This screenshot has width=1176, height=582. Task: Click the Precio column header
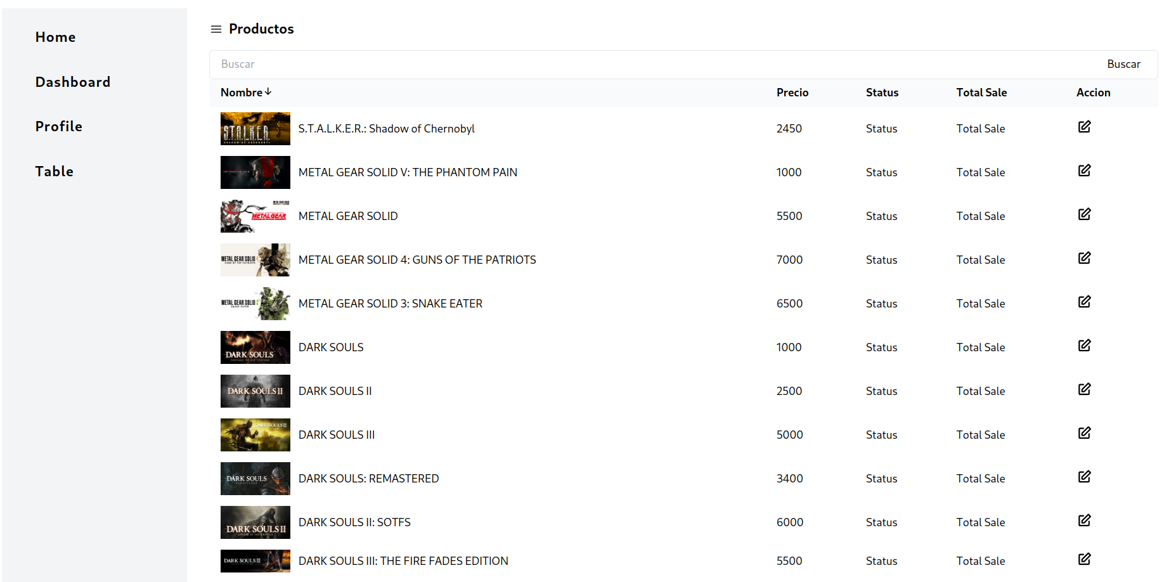[792, 93]
